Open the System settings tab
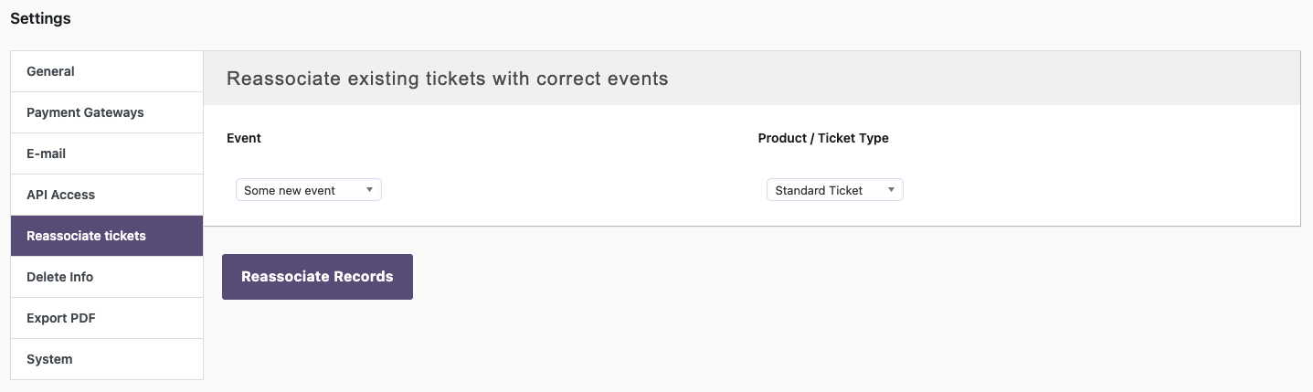Image resolution: width=1313 pixels, height=392 pixels. point(49,359)
